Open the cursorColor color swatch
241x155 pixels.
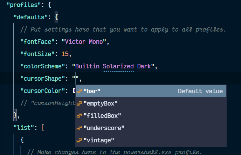click(74, 91)
